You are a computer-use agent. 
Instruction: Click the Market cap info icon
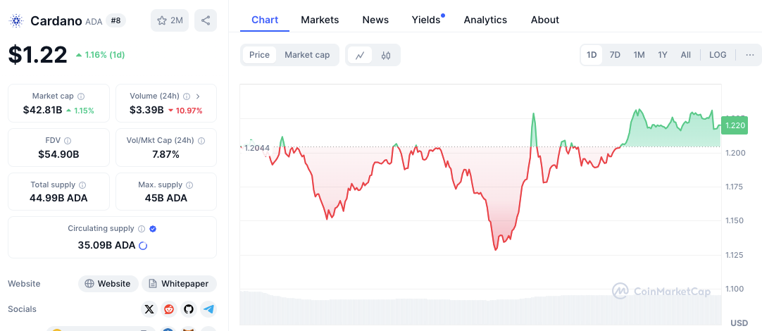(x=81, y=96)
